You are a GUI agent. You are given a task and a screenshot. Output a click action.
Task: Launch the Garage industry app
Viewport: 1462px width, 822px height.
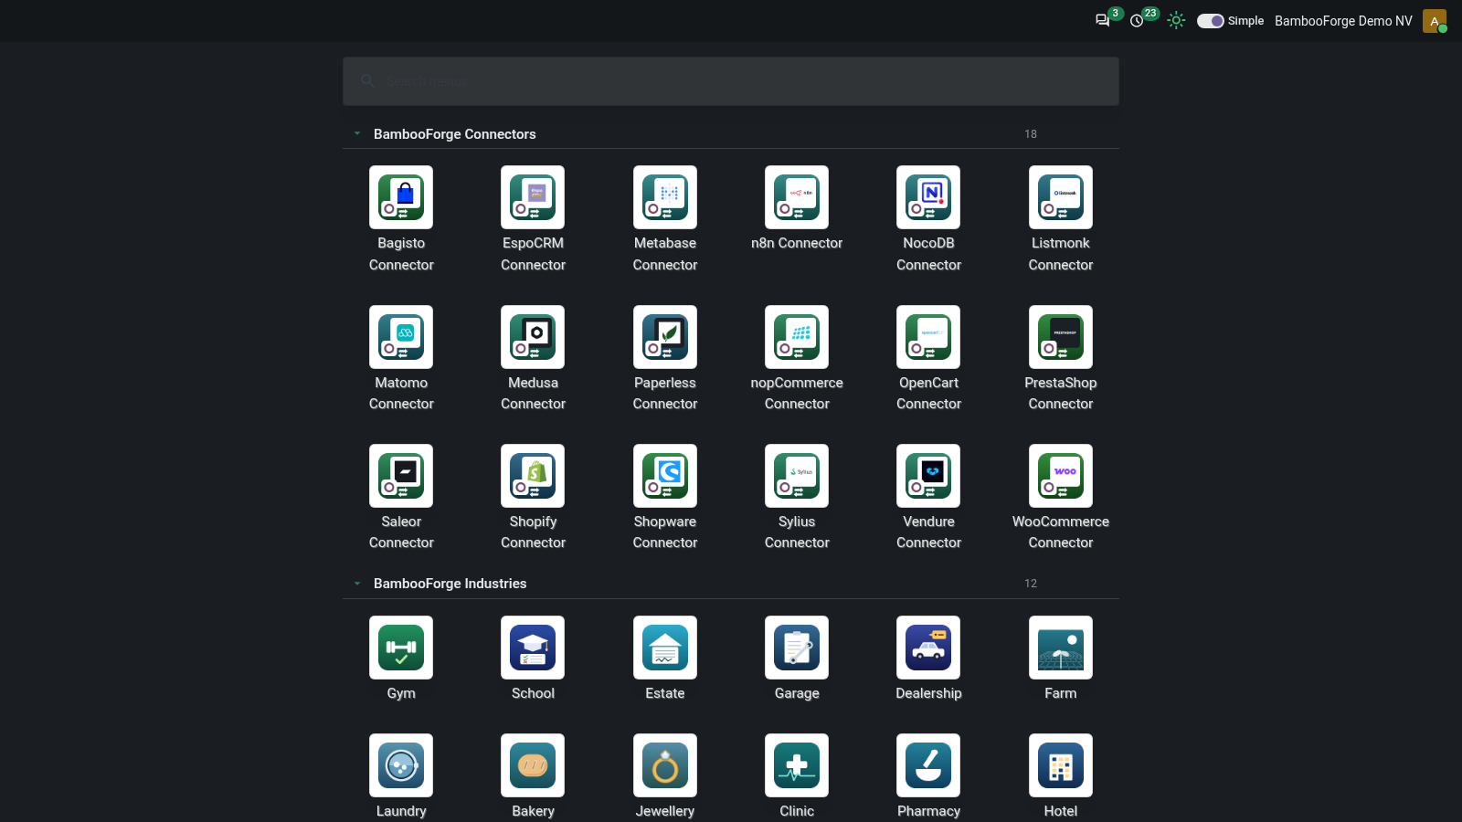click(797, 648)
